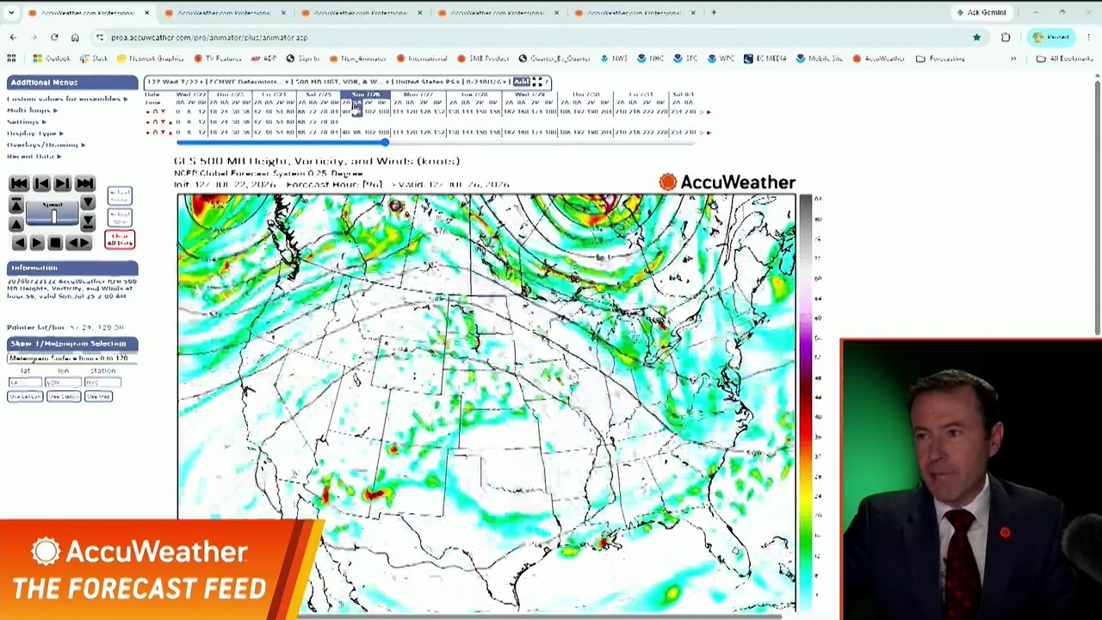The image size is (1102, 620).
Task: Click the 500 MB vorticity map image
Action: (486, 403)
